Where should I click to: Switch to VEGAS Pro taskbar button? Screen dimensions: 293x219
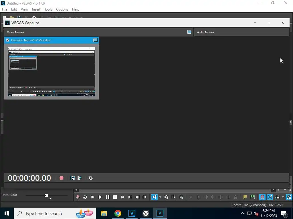[x=132, y=213]
